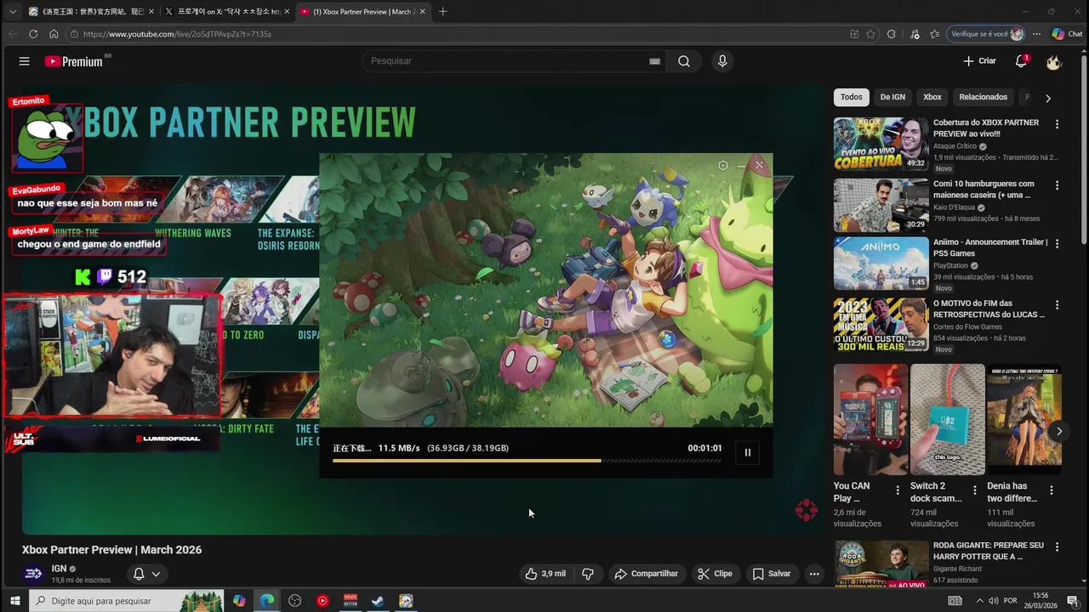The height and width of the screenshot is (612, 1089).
Task: Open browser settings ellipsis menu
Action: (x=1036, y=34)
